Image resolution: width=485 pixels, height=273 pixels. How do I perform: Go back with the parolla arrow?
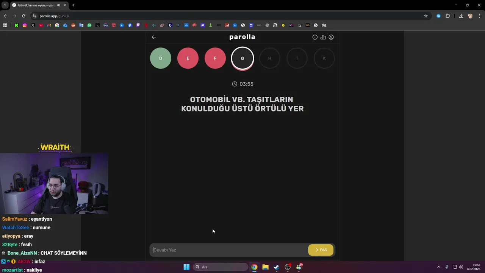154,37
